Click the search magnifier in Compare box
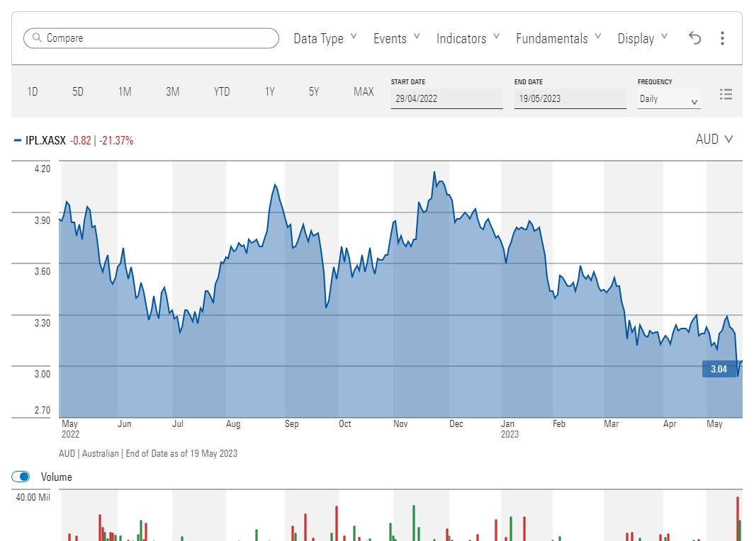Viewport: 754px width, 541px height. [37, 38]
